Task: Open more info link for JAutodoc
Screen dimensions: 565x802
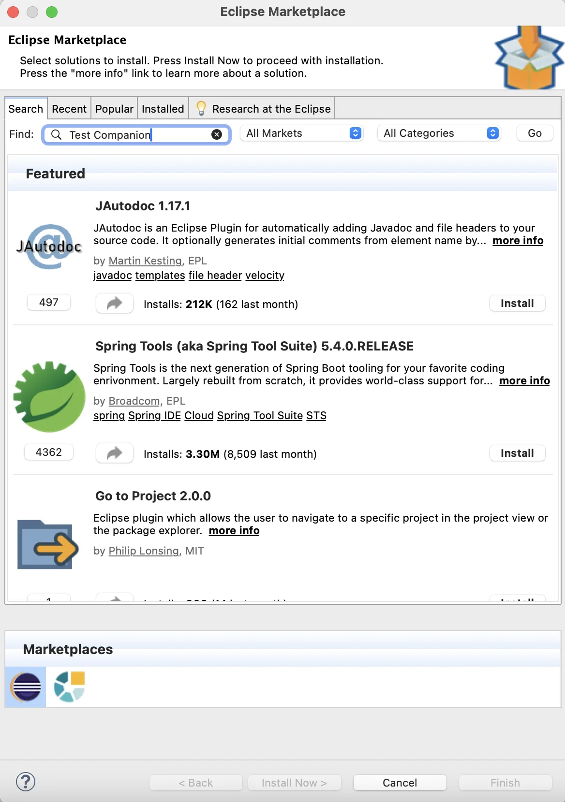Action: [518, 241]
